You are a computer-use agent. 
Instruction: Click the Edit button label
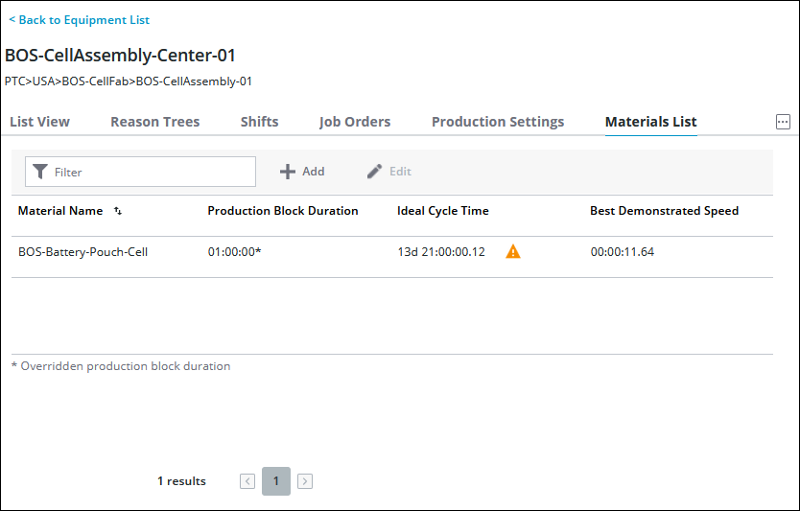401,172
